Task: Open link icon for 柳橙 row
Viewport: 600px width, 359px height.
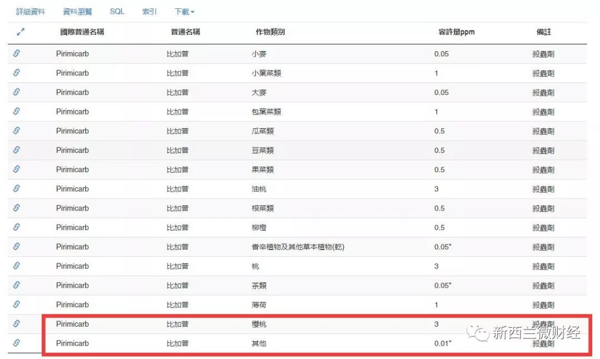Action: click(x=17, y=227)
